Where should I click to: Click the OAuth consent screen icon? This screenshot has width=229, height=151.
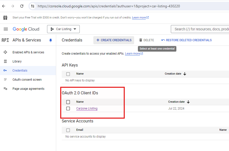tap(5, 80)
